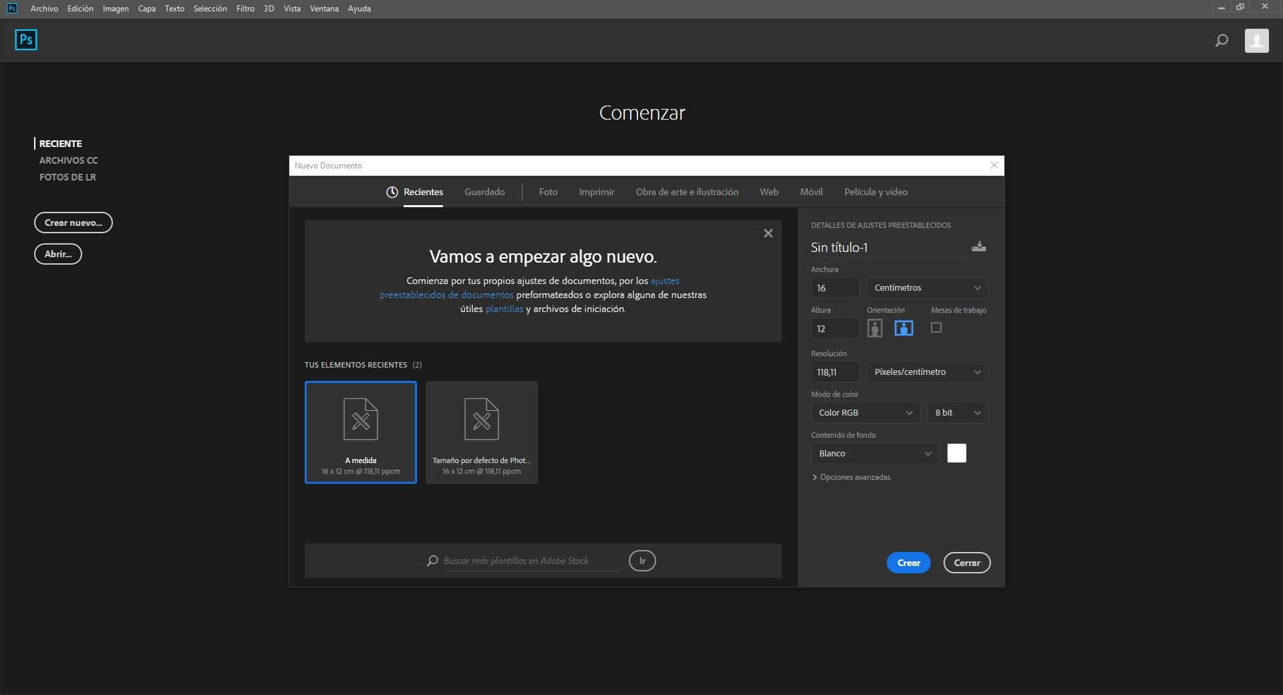
Task: Click the Altura height input field
Action: (x=835, y=329)
